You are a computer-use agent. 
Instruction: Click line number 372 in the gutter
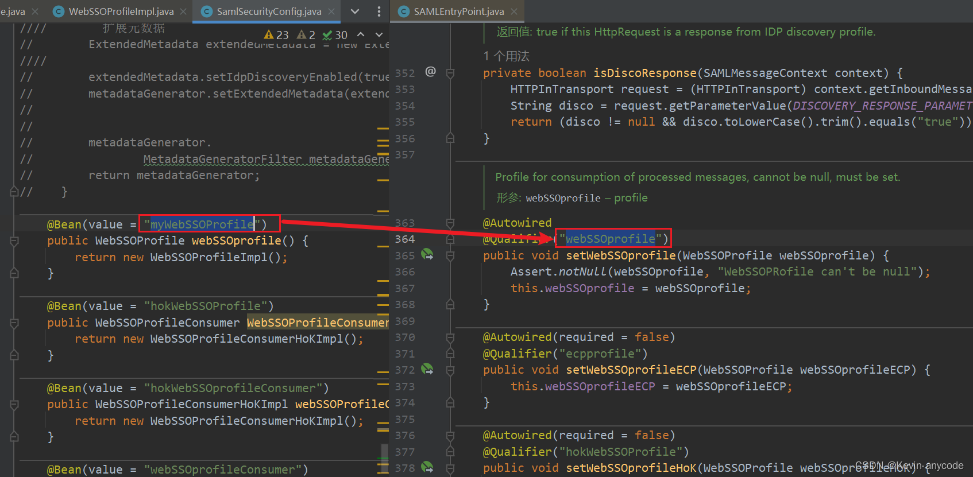405,370
